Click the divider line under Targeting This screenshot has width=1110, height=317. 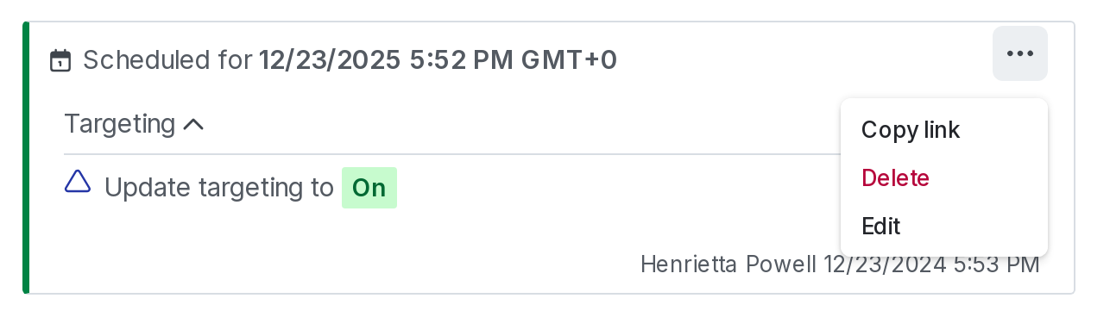(449, 154)
